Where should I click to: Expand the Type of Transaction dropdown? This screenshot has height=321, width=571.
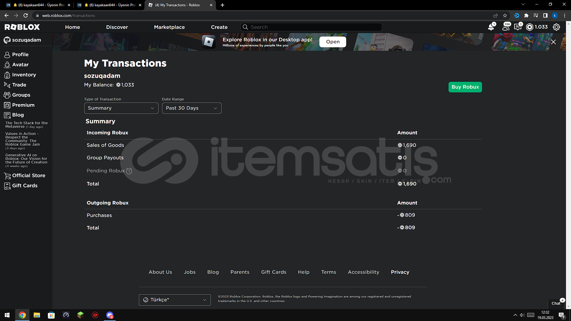point(121,108)
